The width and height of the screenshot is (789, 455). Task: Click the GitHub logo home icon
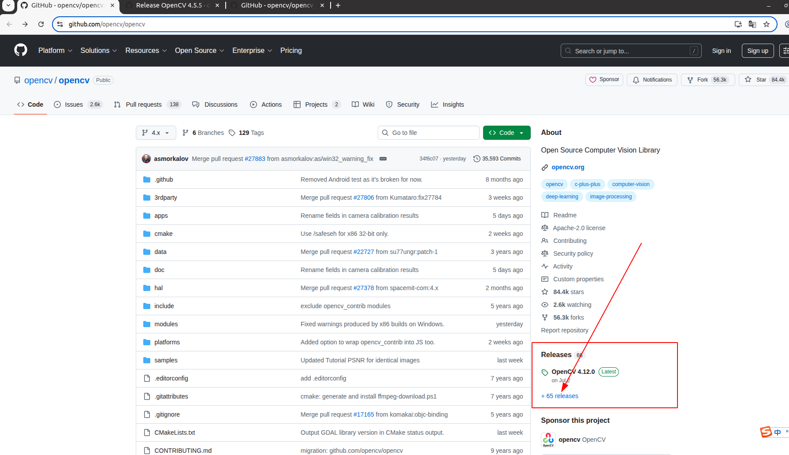(21, 50)
